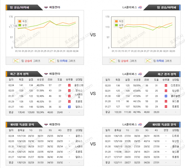185x168 pixels.
Task: Open the Clippers' 하락세 graph icon
Action: click(x=148, y=61)
